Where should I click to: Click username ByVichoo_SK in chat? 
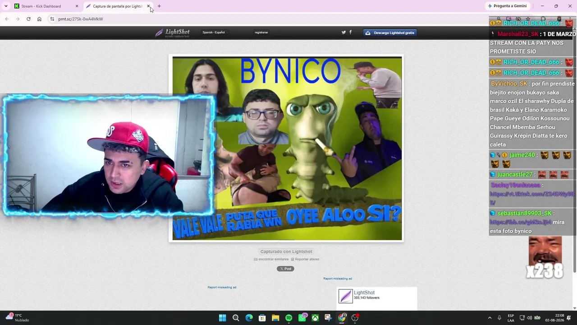tap(509, 84)
